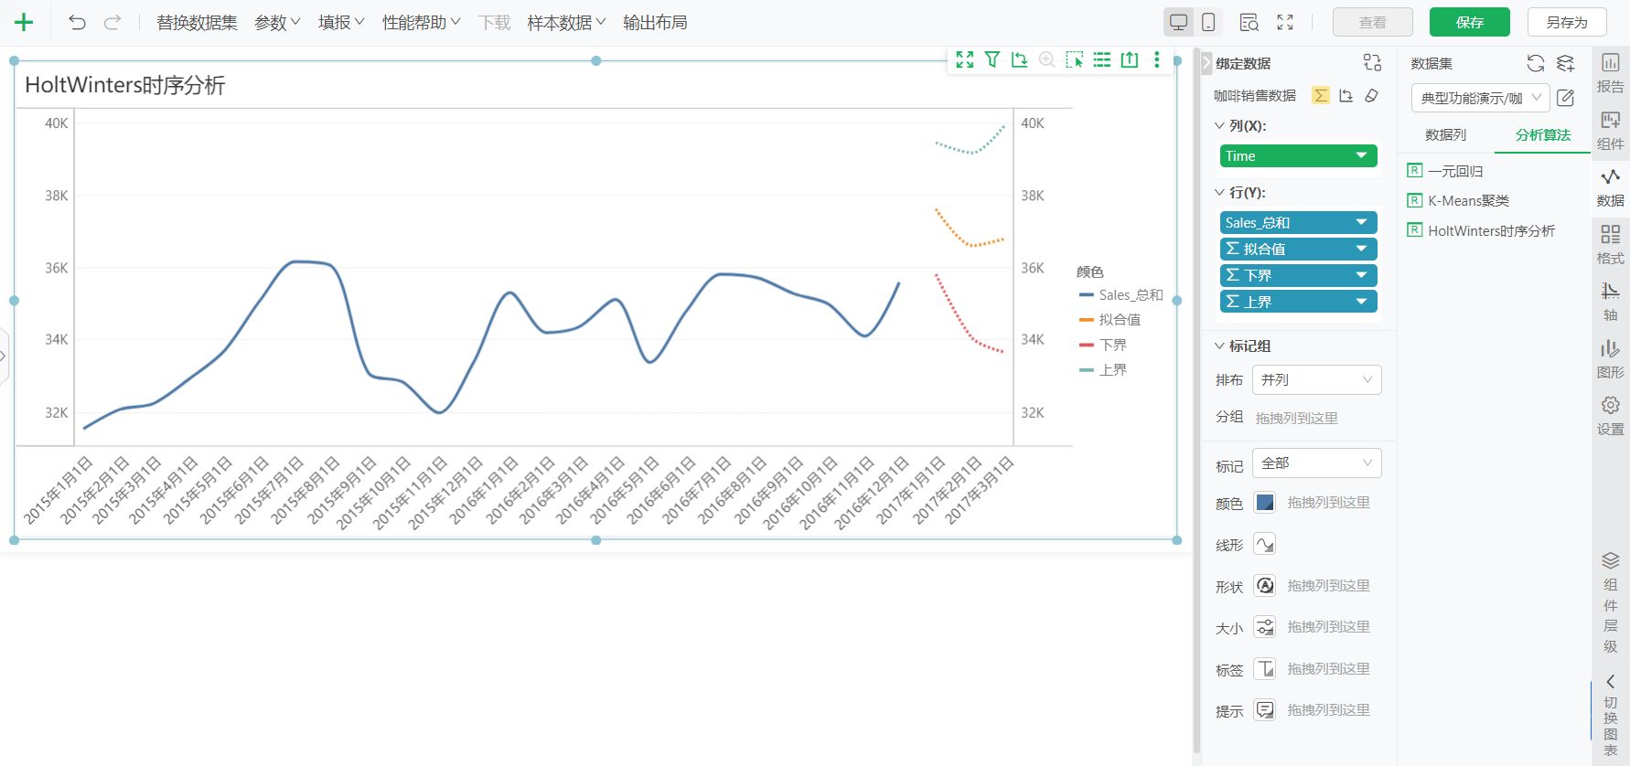Activate the box selection tool on chart
Viewport: 1630px width, 766px height.
point(1075,59)
